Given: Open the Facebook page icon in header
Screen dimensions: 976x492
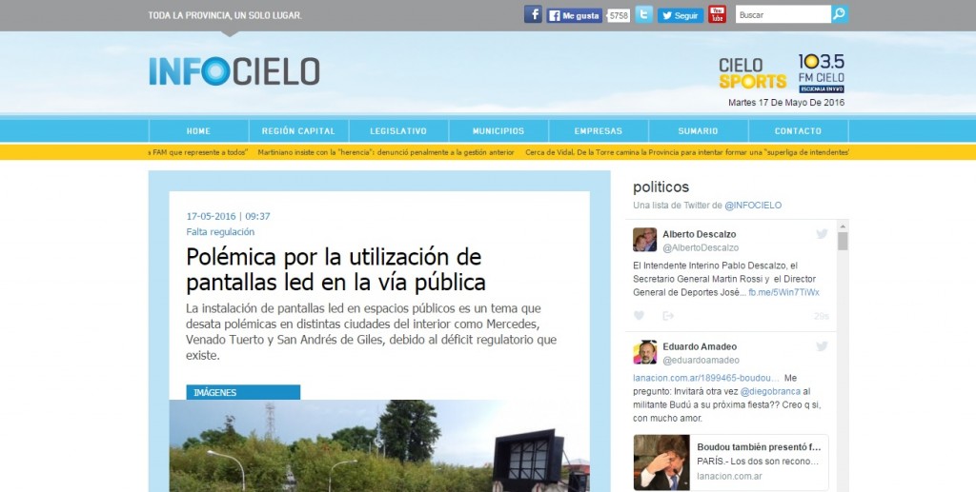Looking at the screenshot, I should 533,14.
